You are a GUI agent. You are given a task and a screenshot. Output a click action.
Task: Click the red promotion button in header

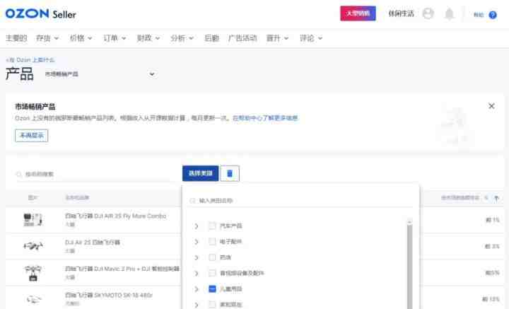point(358,13)
